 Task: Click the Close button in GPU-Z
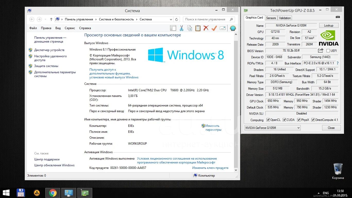click(331, 128)
